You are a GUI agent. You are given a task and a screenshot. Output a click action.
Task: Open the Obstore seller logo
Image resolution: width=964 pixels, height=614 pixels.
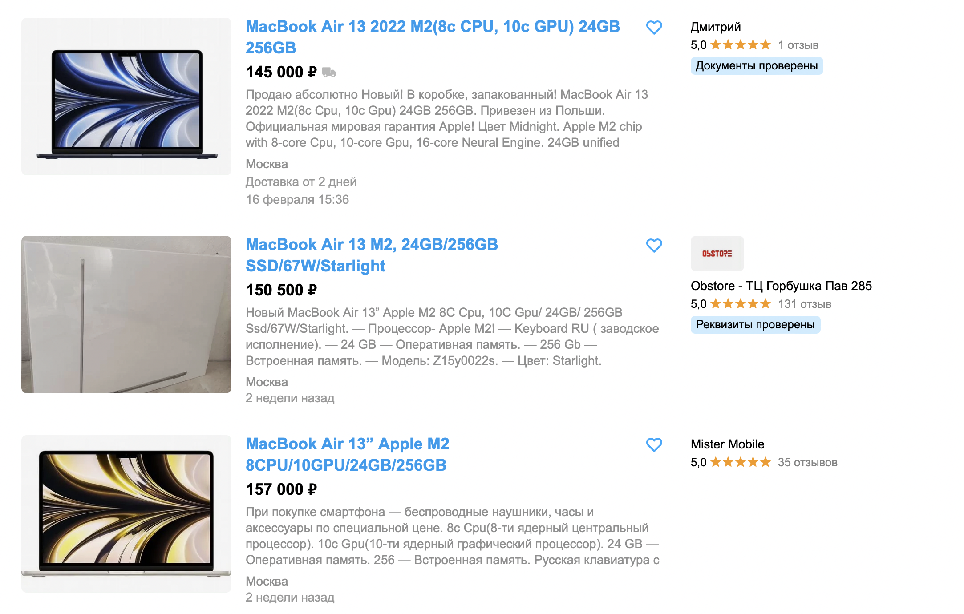point(717,254)
